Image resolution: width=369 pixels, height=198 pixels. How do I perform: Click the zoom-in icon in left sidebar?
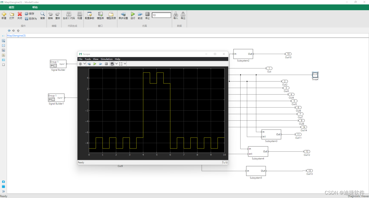[x=3, y=41]
